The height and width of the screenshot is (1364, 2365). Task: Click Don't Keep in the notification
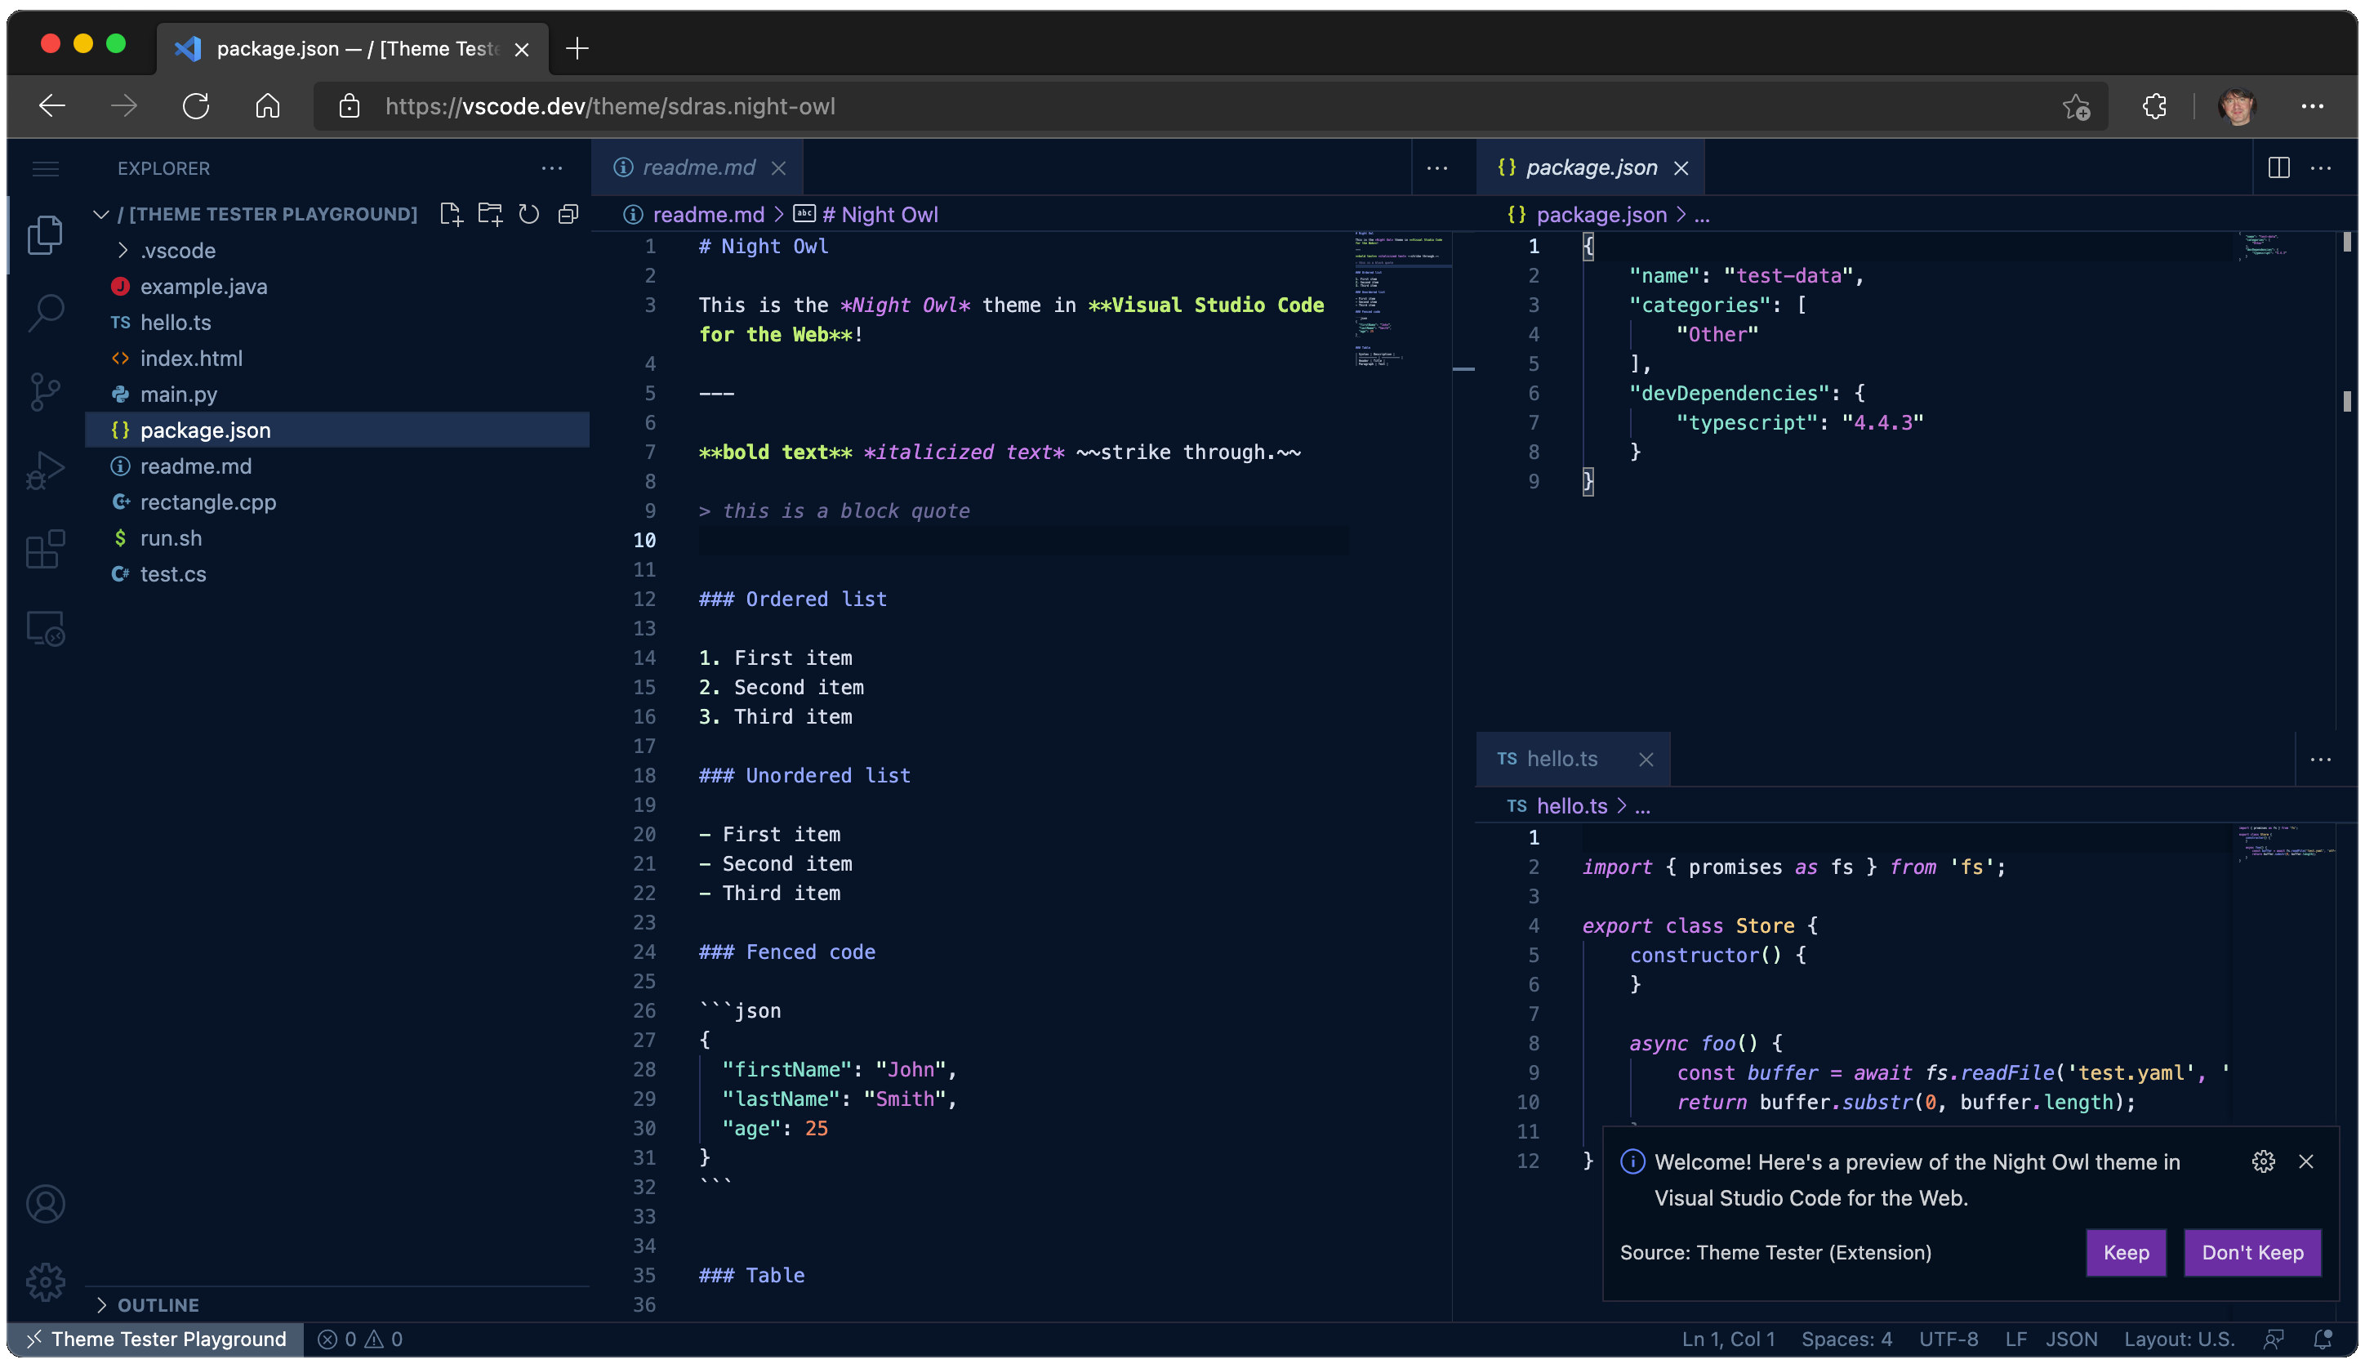(2252, 1253)
